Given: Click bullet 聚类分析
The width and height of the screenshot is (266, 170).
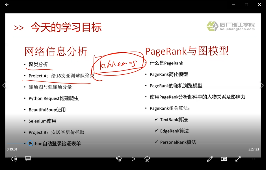Looking at the screenshot, I should click(x=38, y=64).
